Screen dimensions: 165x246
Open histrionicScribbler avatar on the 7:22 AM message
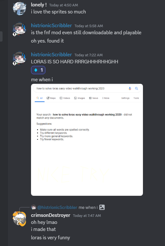coord(20,58)
